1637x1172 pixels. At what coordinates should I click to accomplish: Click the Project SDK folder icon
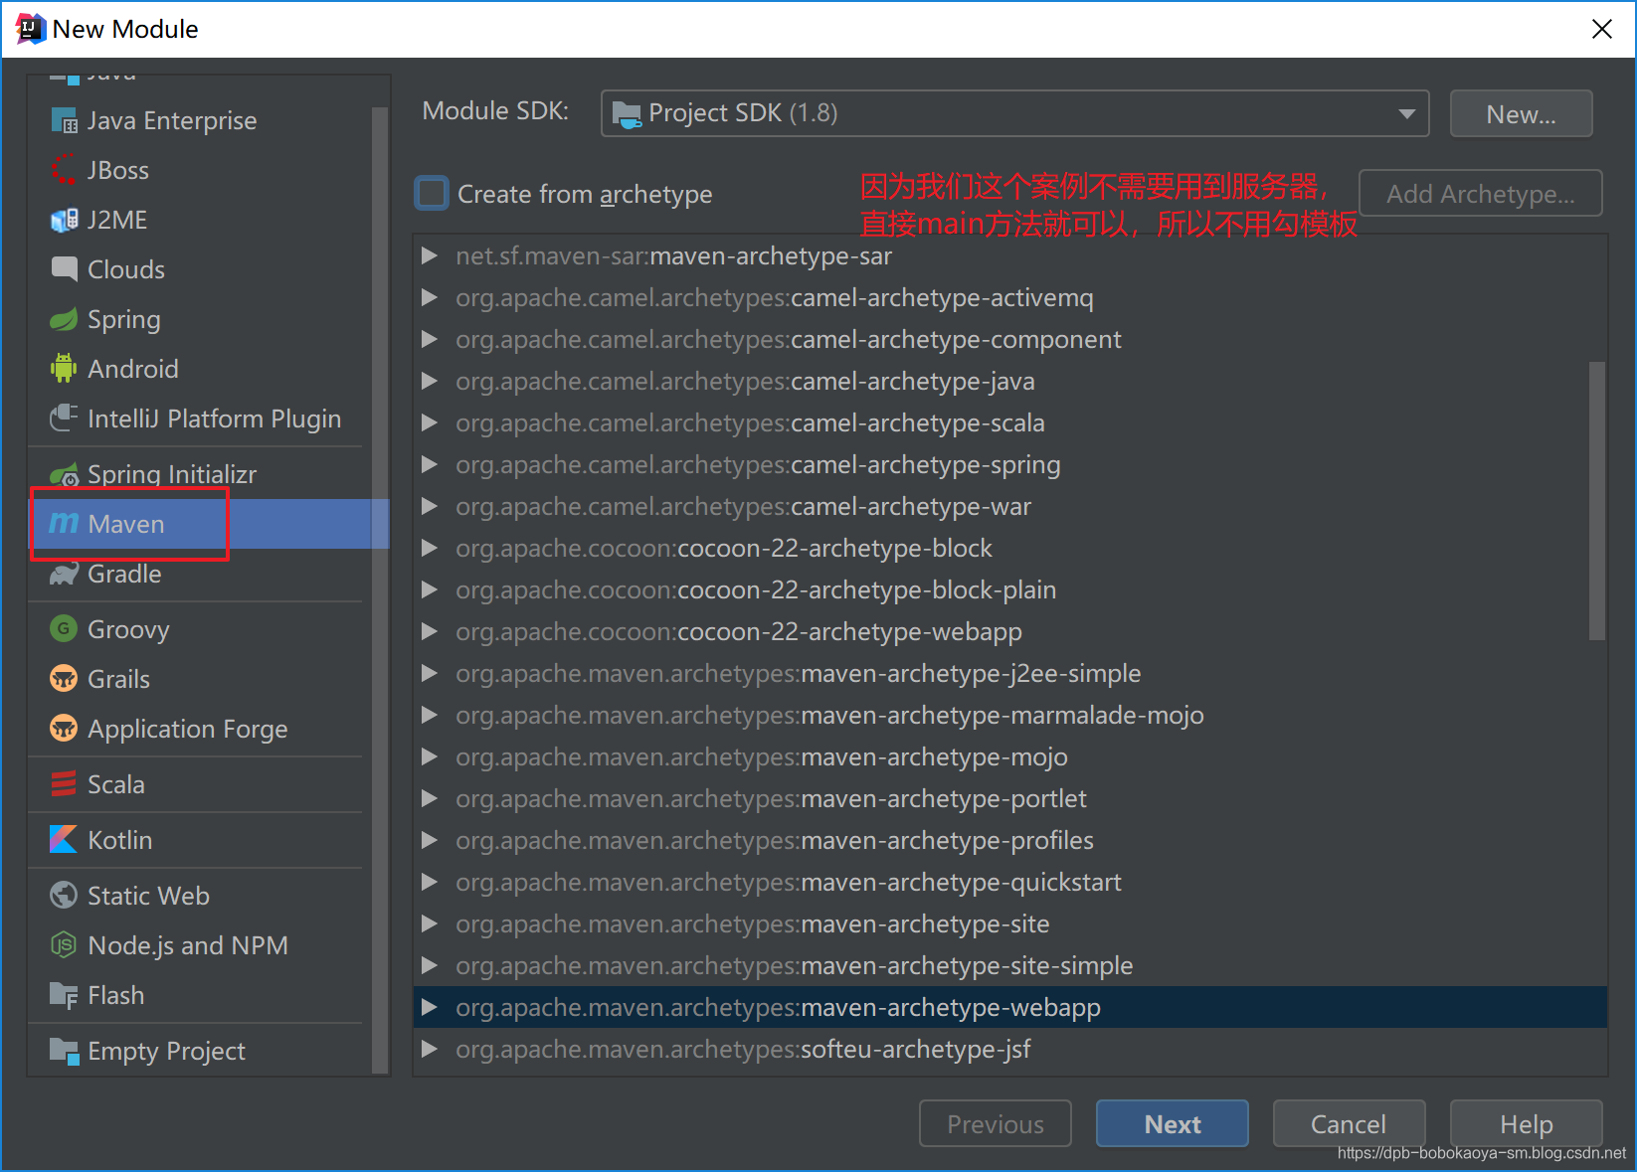627,114
